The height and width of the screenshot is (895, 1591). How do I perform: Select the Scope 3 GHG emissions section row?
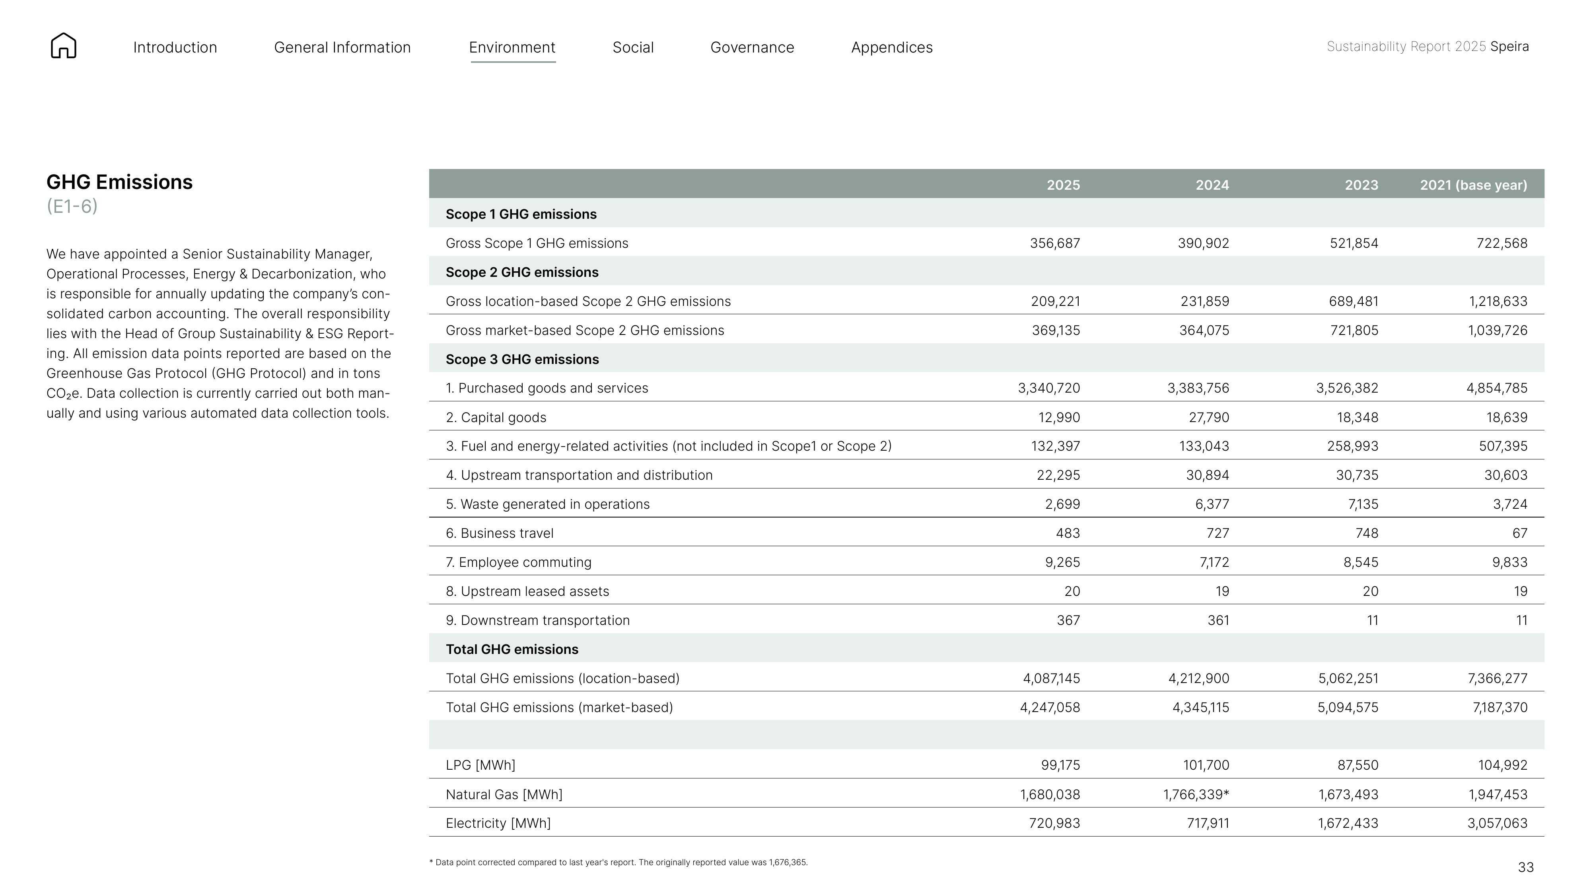click(986, 358)
